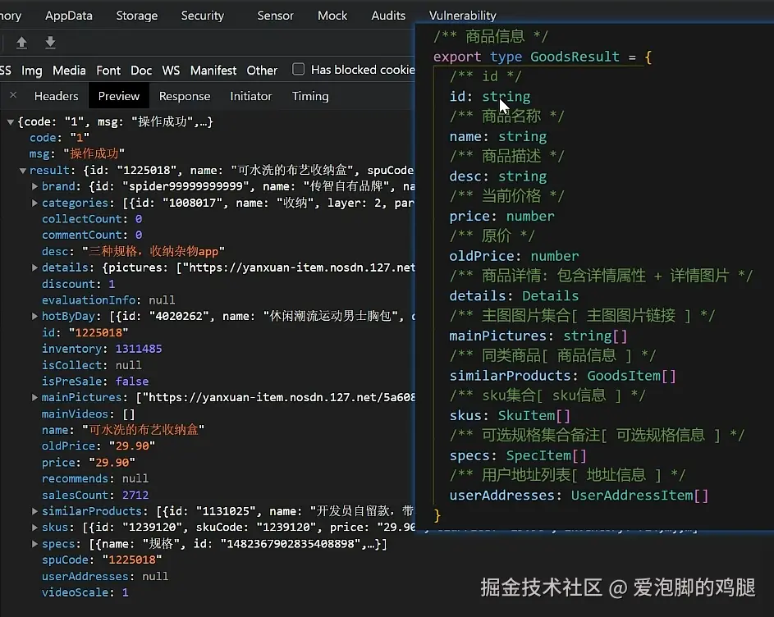Click the Details type in code
This screenshot has height=617, width=774.
point(551,295)
